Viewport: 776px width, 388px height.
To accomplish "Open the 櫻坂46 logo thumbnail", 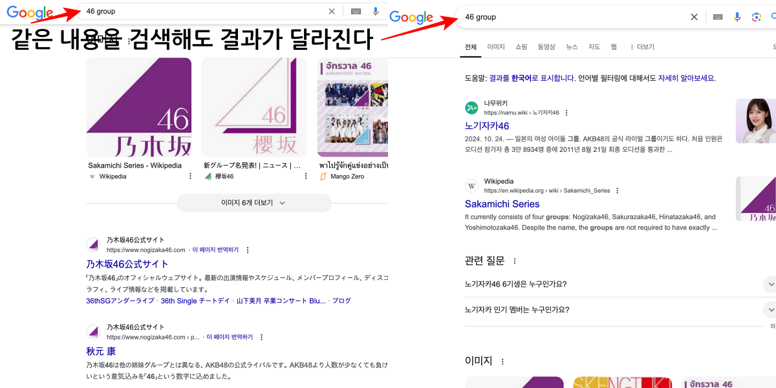I will 254,107.
